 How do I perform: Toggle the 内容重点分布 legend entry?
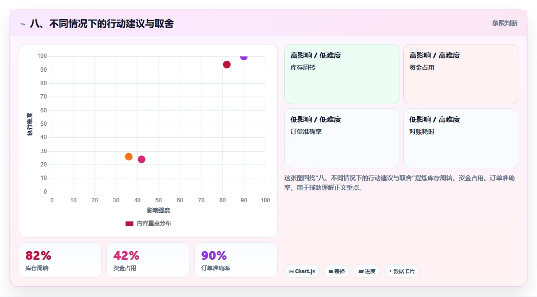[148, 223]
